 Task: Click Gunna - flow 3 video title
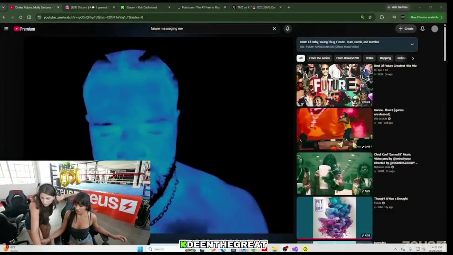click(389, 112)
